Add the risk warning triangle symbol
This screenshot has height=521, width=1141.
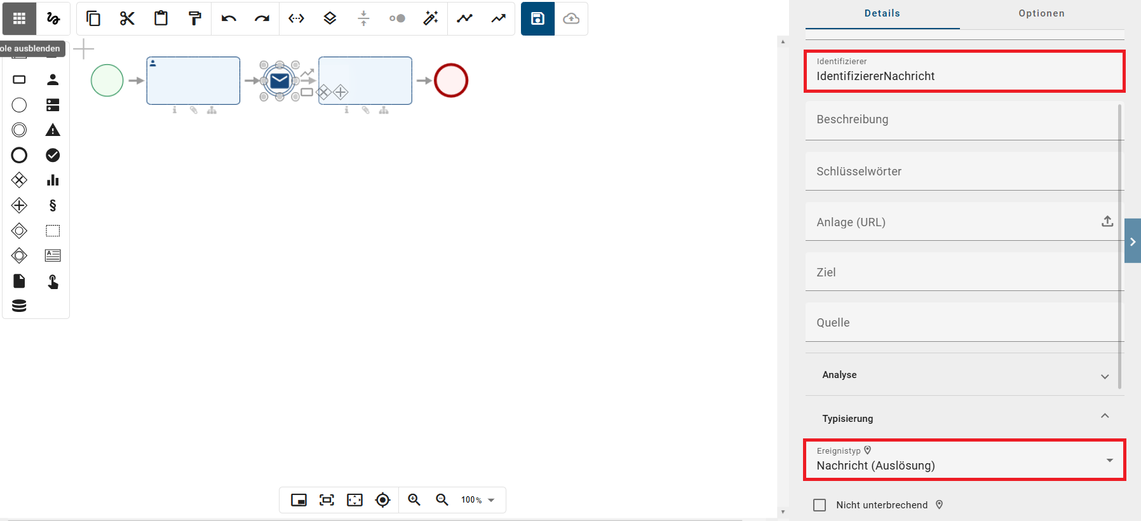(x=53, y=130)
